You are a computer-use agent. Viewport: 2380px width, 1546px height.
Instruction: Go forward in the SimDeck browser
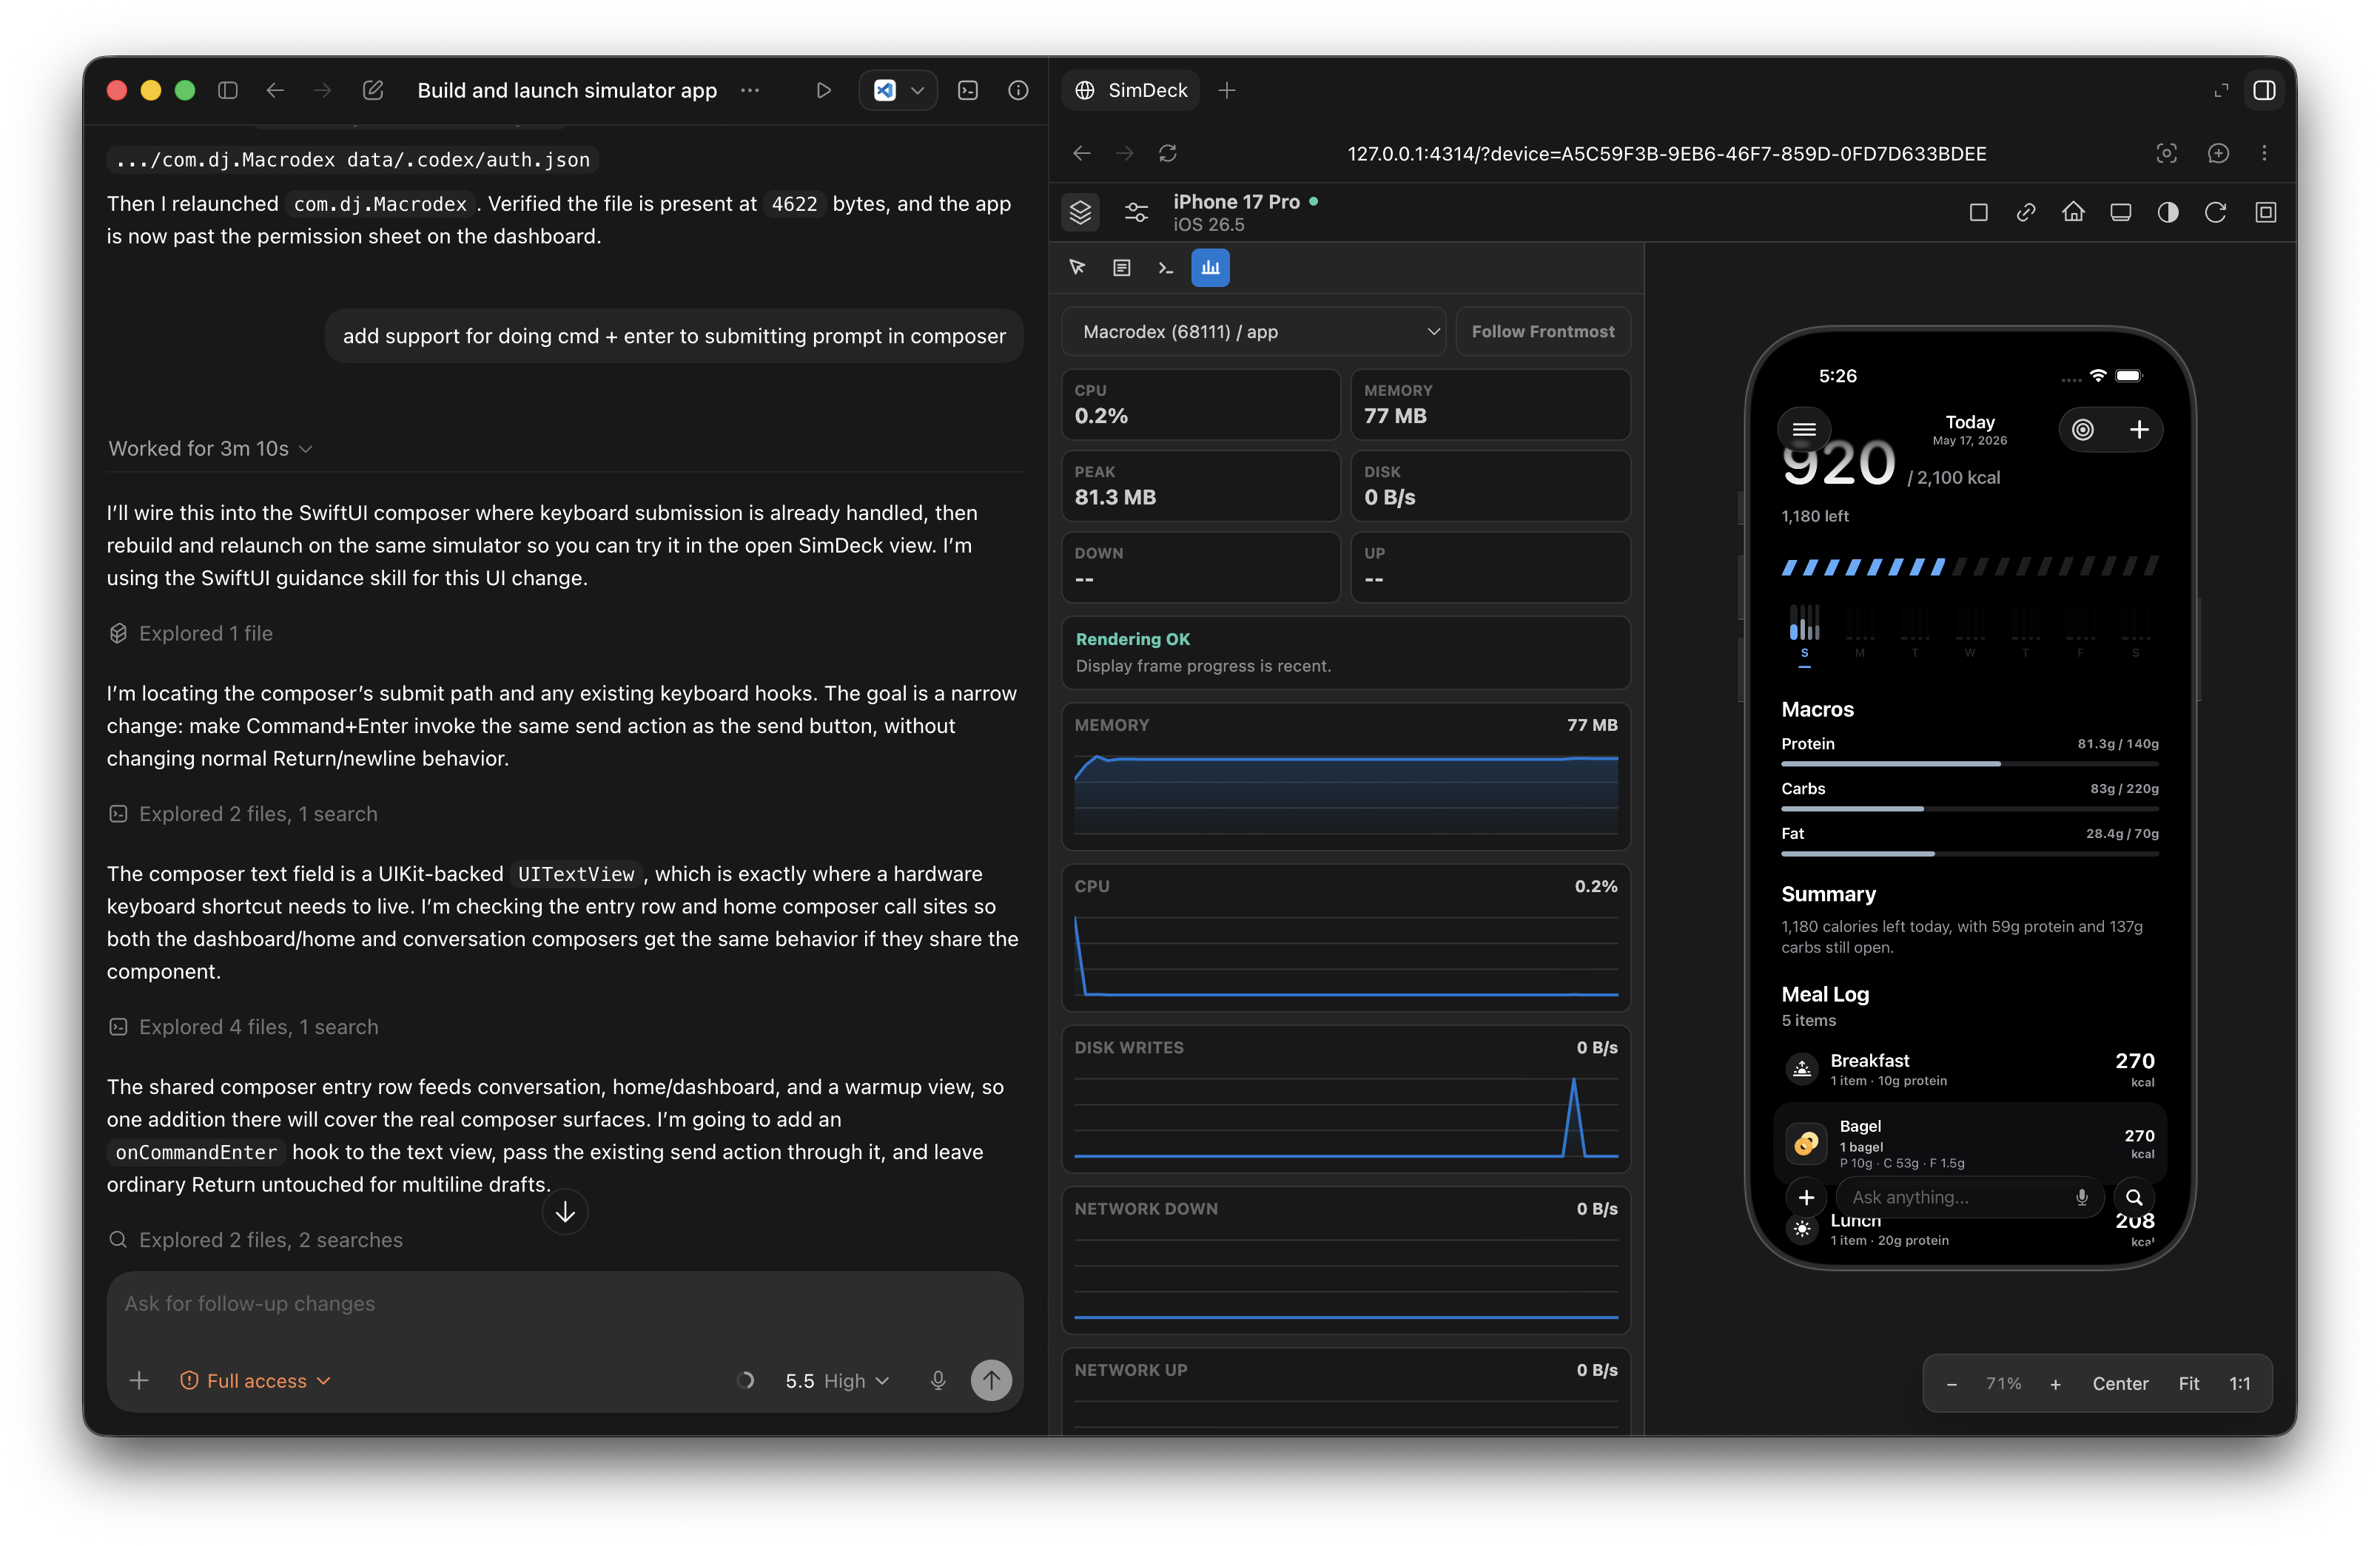pos(1125,153)
